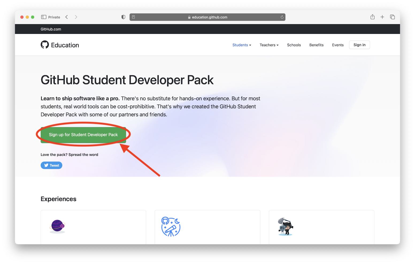Viewport: 415px width, 264px height.
Task: Follow the GitHub.com link in top bar
Action: pyautogui.click(x=51, y=29)
